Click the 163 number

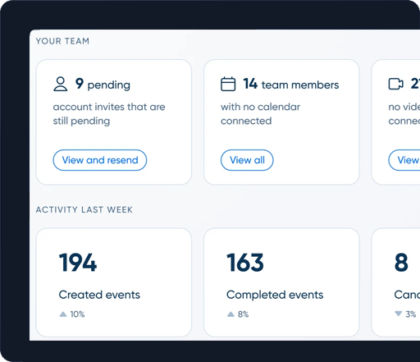pos(245,263)
